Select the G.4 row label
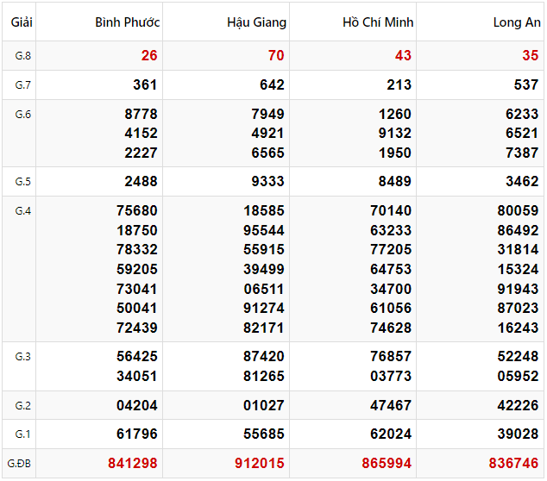547x481 pixels. tap(22, 211)
